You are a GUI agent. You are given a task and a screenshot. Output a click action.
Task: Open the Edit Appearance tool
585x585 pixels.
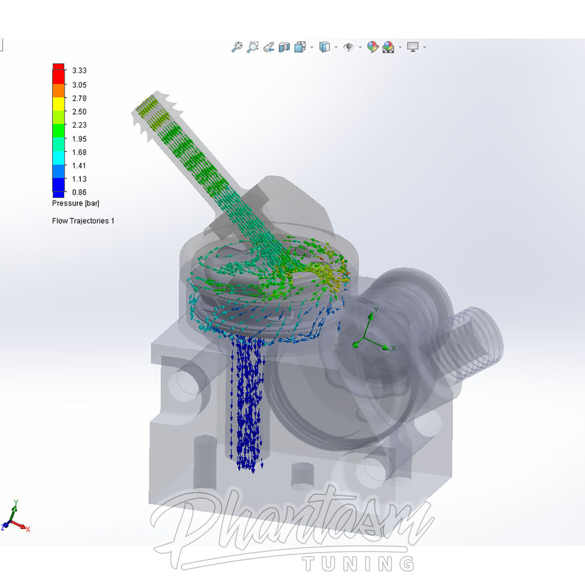[372, 47]
